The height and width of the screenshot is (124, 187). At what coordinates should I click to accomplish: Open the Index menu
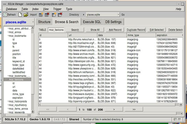tap(36, 9)
